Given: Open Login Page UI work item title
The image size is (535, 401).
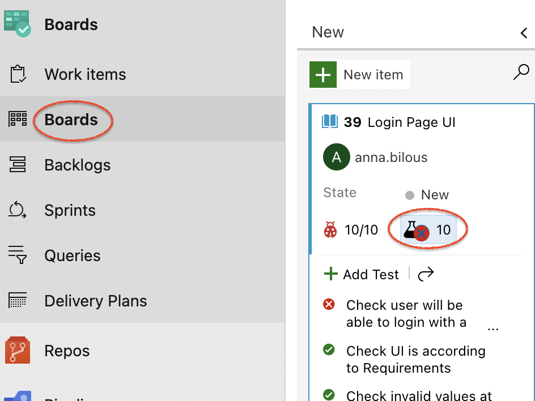Looking at the screenshot, I should point(411,122).
